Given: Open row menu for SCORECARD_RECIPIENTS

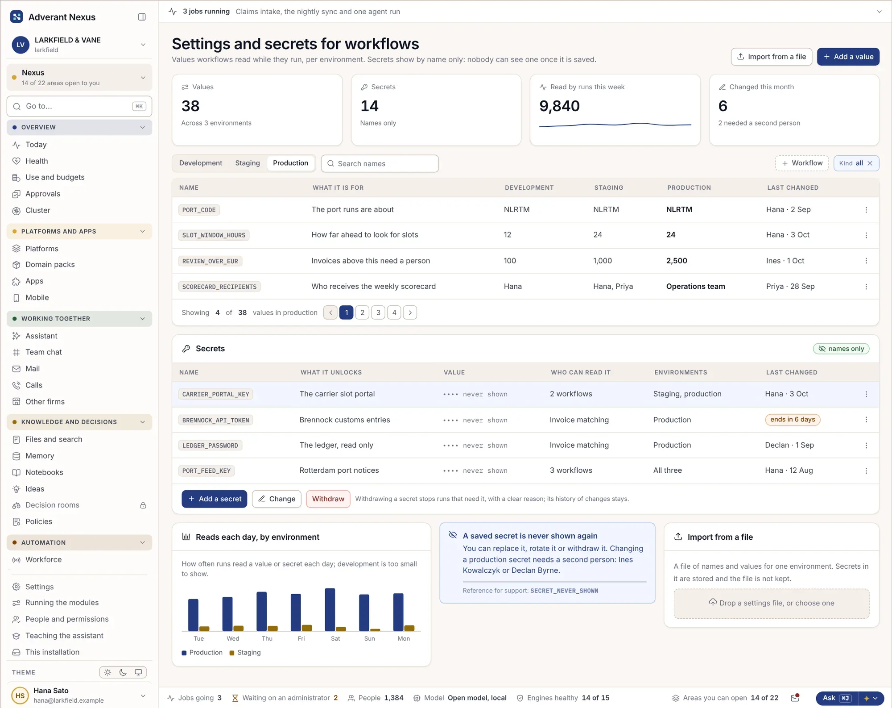Looking at the screenshot, I should (866, 287).
